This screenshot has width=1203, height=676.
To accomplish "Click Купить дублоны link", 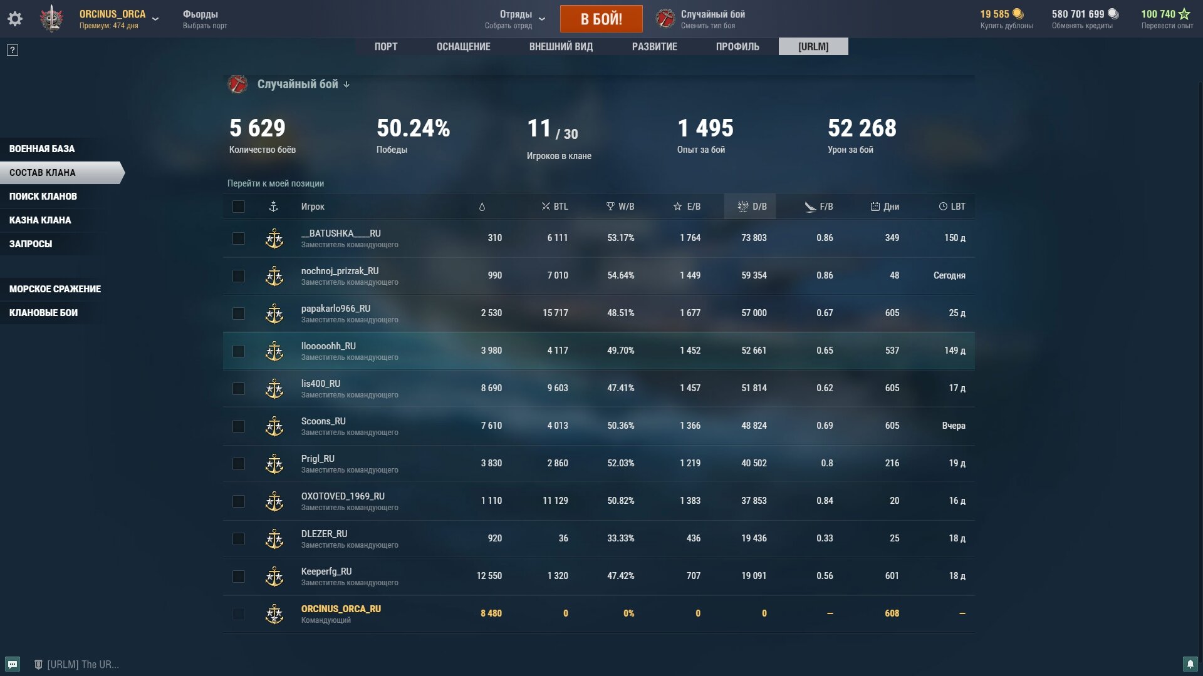I will pyautogui.click(x=1006, y=26).
